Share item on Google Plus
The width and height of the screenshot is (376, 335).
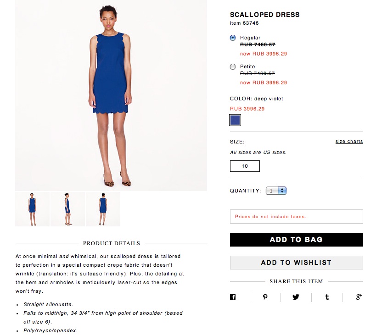coord(359,297)
